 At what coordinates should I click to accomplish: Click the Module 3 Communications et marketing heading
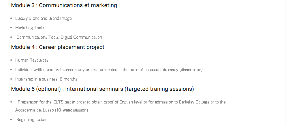point(64,5)
